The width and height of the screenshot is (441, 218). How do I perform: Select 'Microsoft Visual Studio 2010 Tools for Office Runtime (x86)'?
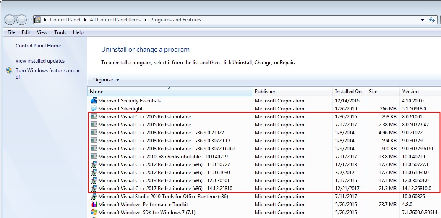coord(163,196)
